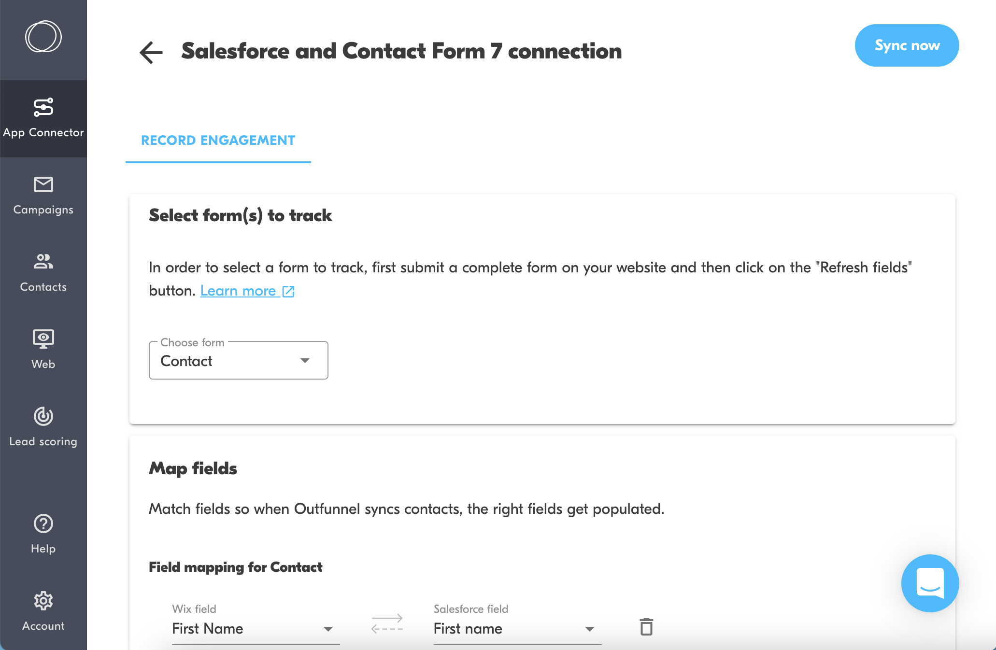Open the Wix field dropdown
Image resolution: width=996 pixels, height=650 pixels.
(256, 629)
